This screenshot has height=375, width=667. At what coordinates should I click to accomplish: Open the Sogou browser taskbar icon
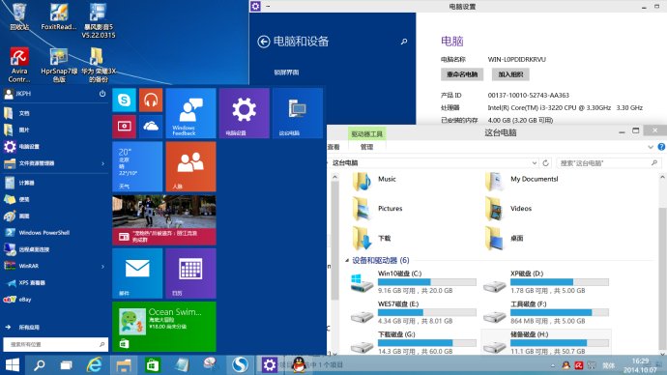tap(241, 364)
